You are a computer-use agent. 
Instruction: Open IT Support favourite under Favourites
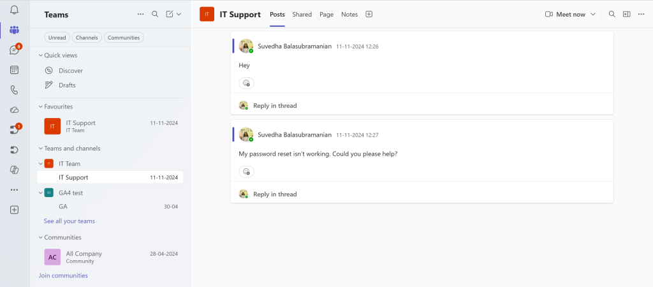[x=110, y=126]
